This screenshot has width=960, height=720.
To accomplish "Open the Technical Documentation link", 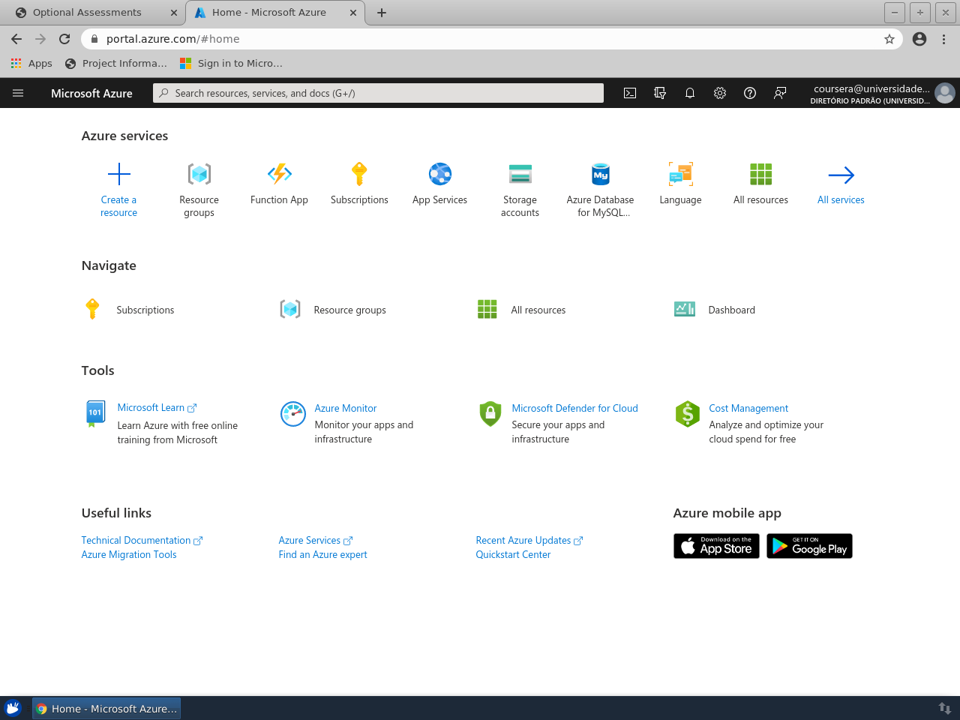I will 142,540.
